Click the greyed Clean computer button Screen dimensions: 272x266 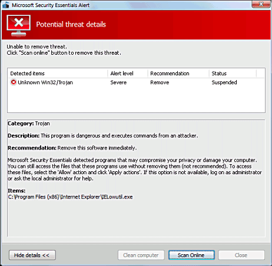141,255
